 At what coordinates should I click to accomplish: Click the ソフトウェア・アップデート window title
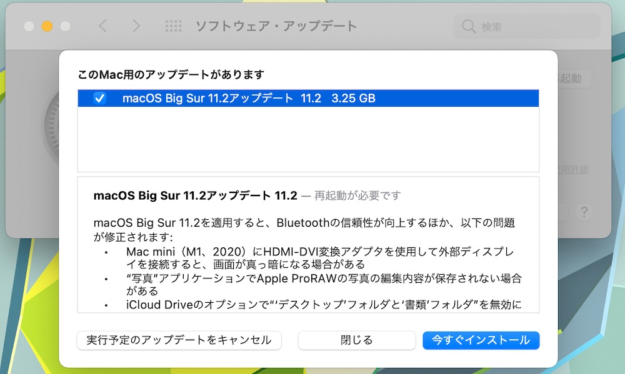[x=276, y=26]
